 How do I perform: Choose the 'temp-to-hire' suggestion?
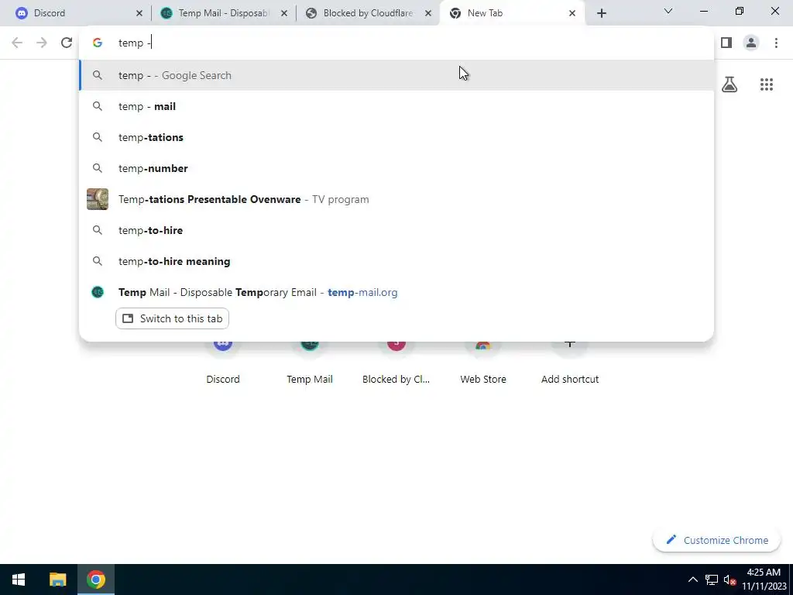tap(396, 230)
